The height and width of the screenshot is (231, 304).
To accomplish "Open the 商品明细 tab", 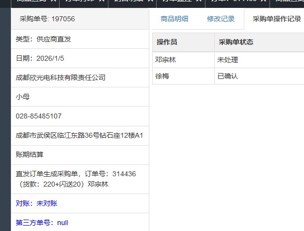I will (x=174, y=19).
